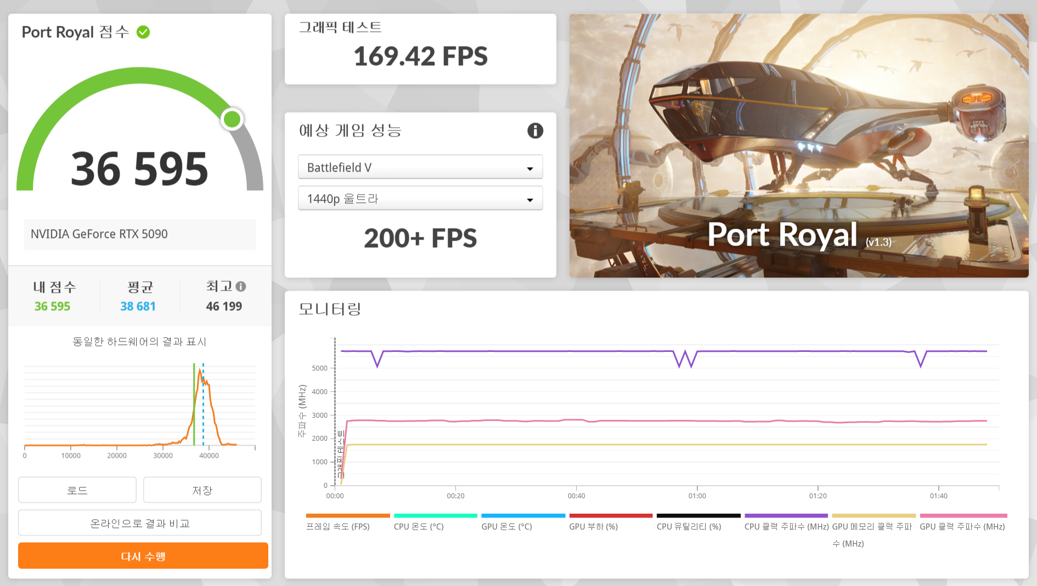Click the green verified checkmark icon
Image resolution: width=1037 pixels, height=586 pixels.
(143, 32)
